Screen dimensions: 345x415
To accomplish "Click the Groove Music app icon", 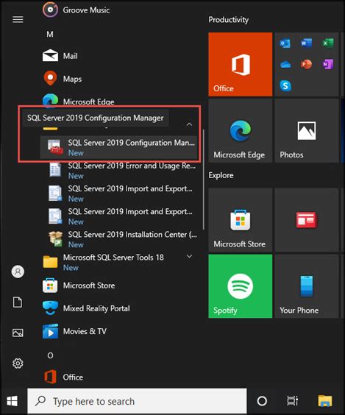I will coord(50,10).
